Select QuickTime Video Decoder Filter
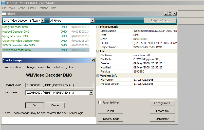 coord(46,41)
